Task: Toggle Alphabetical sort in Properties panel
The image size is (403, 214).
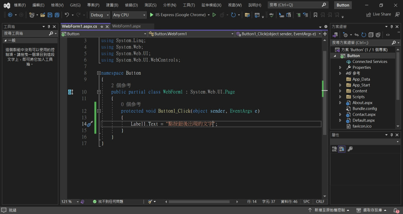Action: pyautogui.click(x=342, y=149)
